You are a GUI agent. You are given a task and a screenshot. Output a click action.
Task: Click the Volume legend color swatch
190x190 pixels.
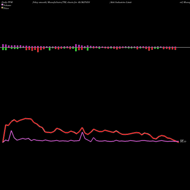coord(2,5)
